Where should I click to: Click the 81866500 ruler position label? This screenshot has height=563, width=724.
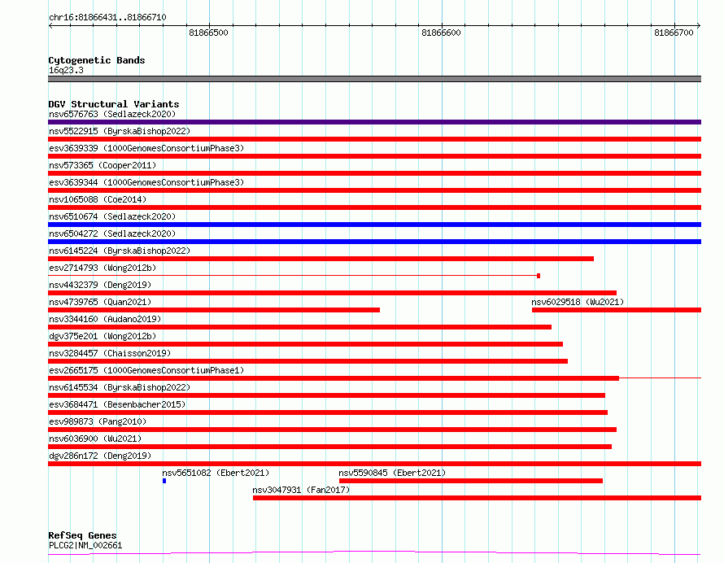pos(209,33)
